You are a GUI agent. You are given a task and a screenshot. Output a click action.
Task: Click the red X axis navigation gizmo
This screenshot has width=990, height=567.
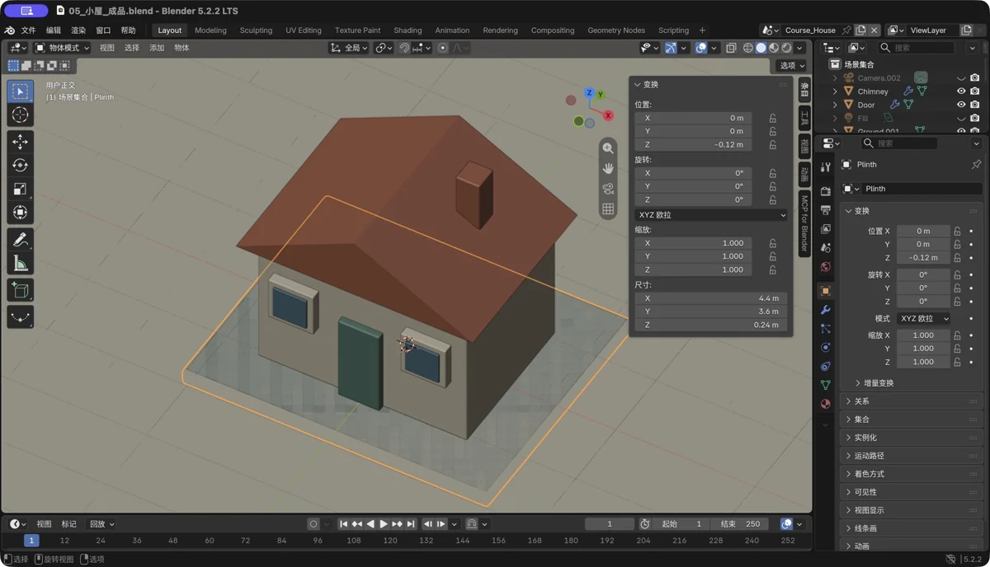click(608, 115)
